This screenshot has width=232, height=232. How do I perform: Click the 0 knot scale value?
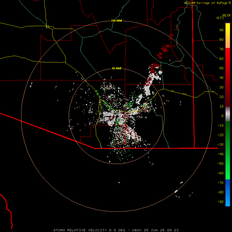(x=222, y=116)
